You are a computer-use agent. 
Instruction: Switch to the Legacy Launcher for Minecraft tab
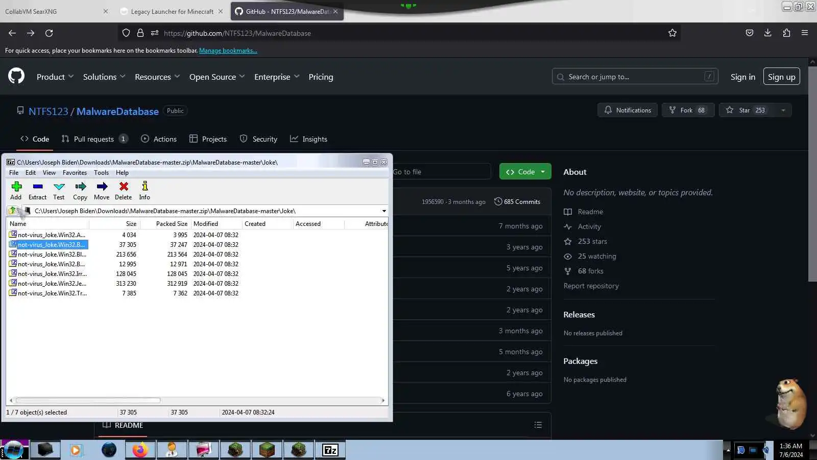pyautogui.click(x=172, y=11)
